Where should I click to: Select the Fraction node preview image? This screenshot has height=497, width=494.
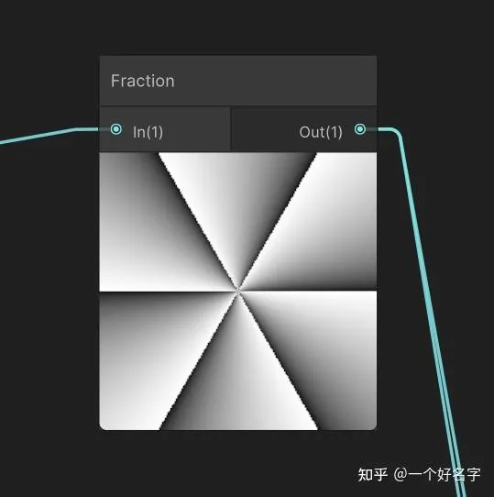[x=238, y=291]
